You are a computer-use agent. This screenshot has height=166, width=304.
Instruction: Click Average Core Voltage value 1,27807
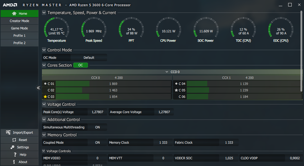(x=164, y=112)
